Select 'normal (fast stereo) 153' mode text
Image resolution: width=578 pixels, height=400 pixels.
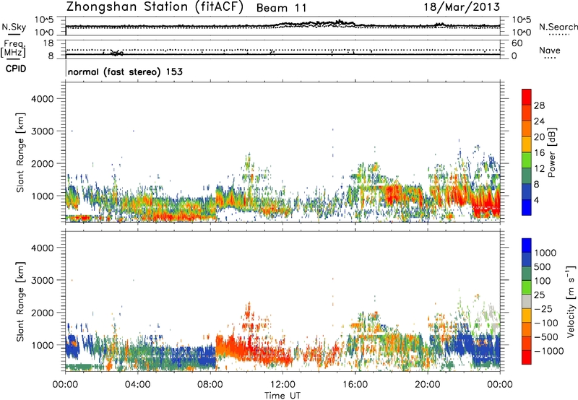[125, 71]
